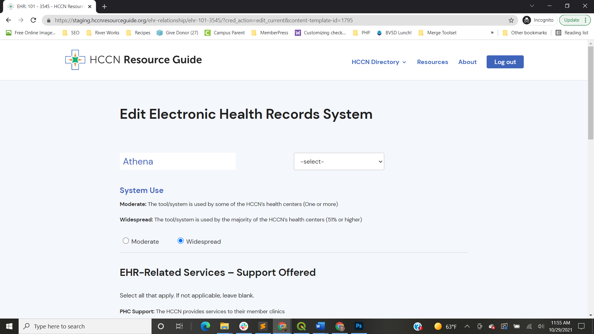Screen dimensions: 594x334
Task: Open the BVSD Lunch! bookmark
Action: pos(394,33)
